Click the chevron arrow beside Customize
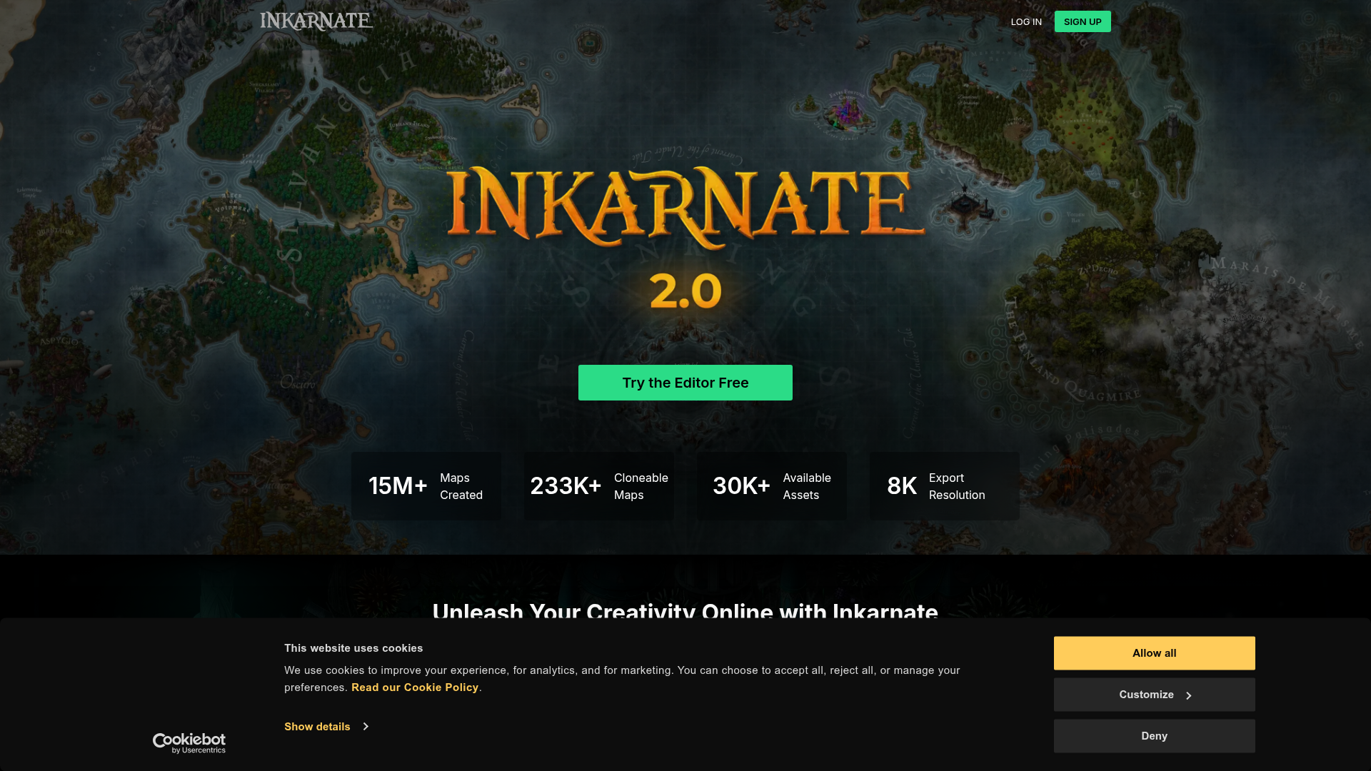Viewport: 1371px width, 771px height. [x=1188, y=695]
